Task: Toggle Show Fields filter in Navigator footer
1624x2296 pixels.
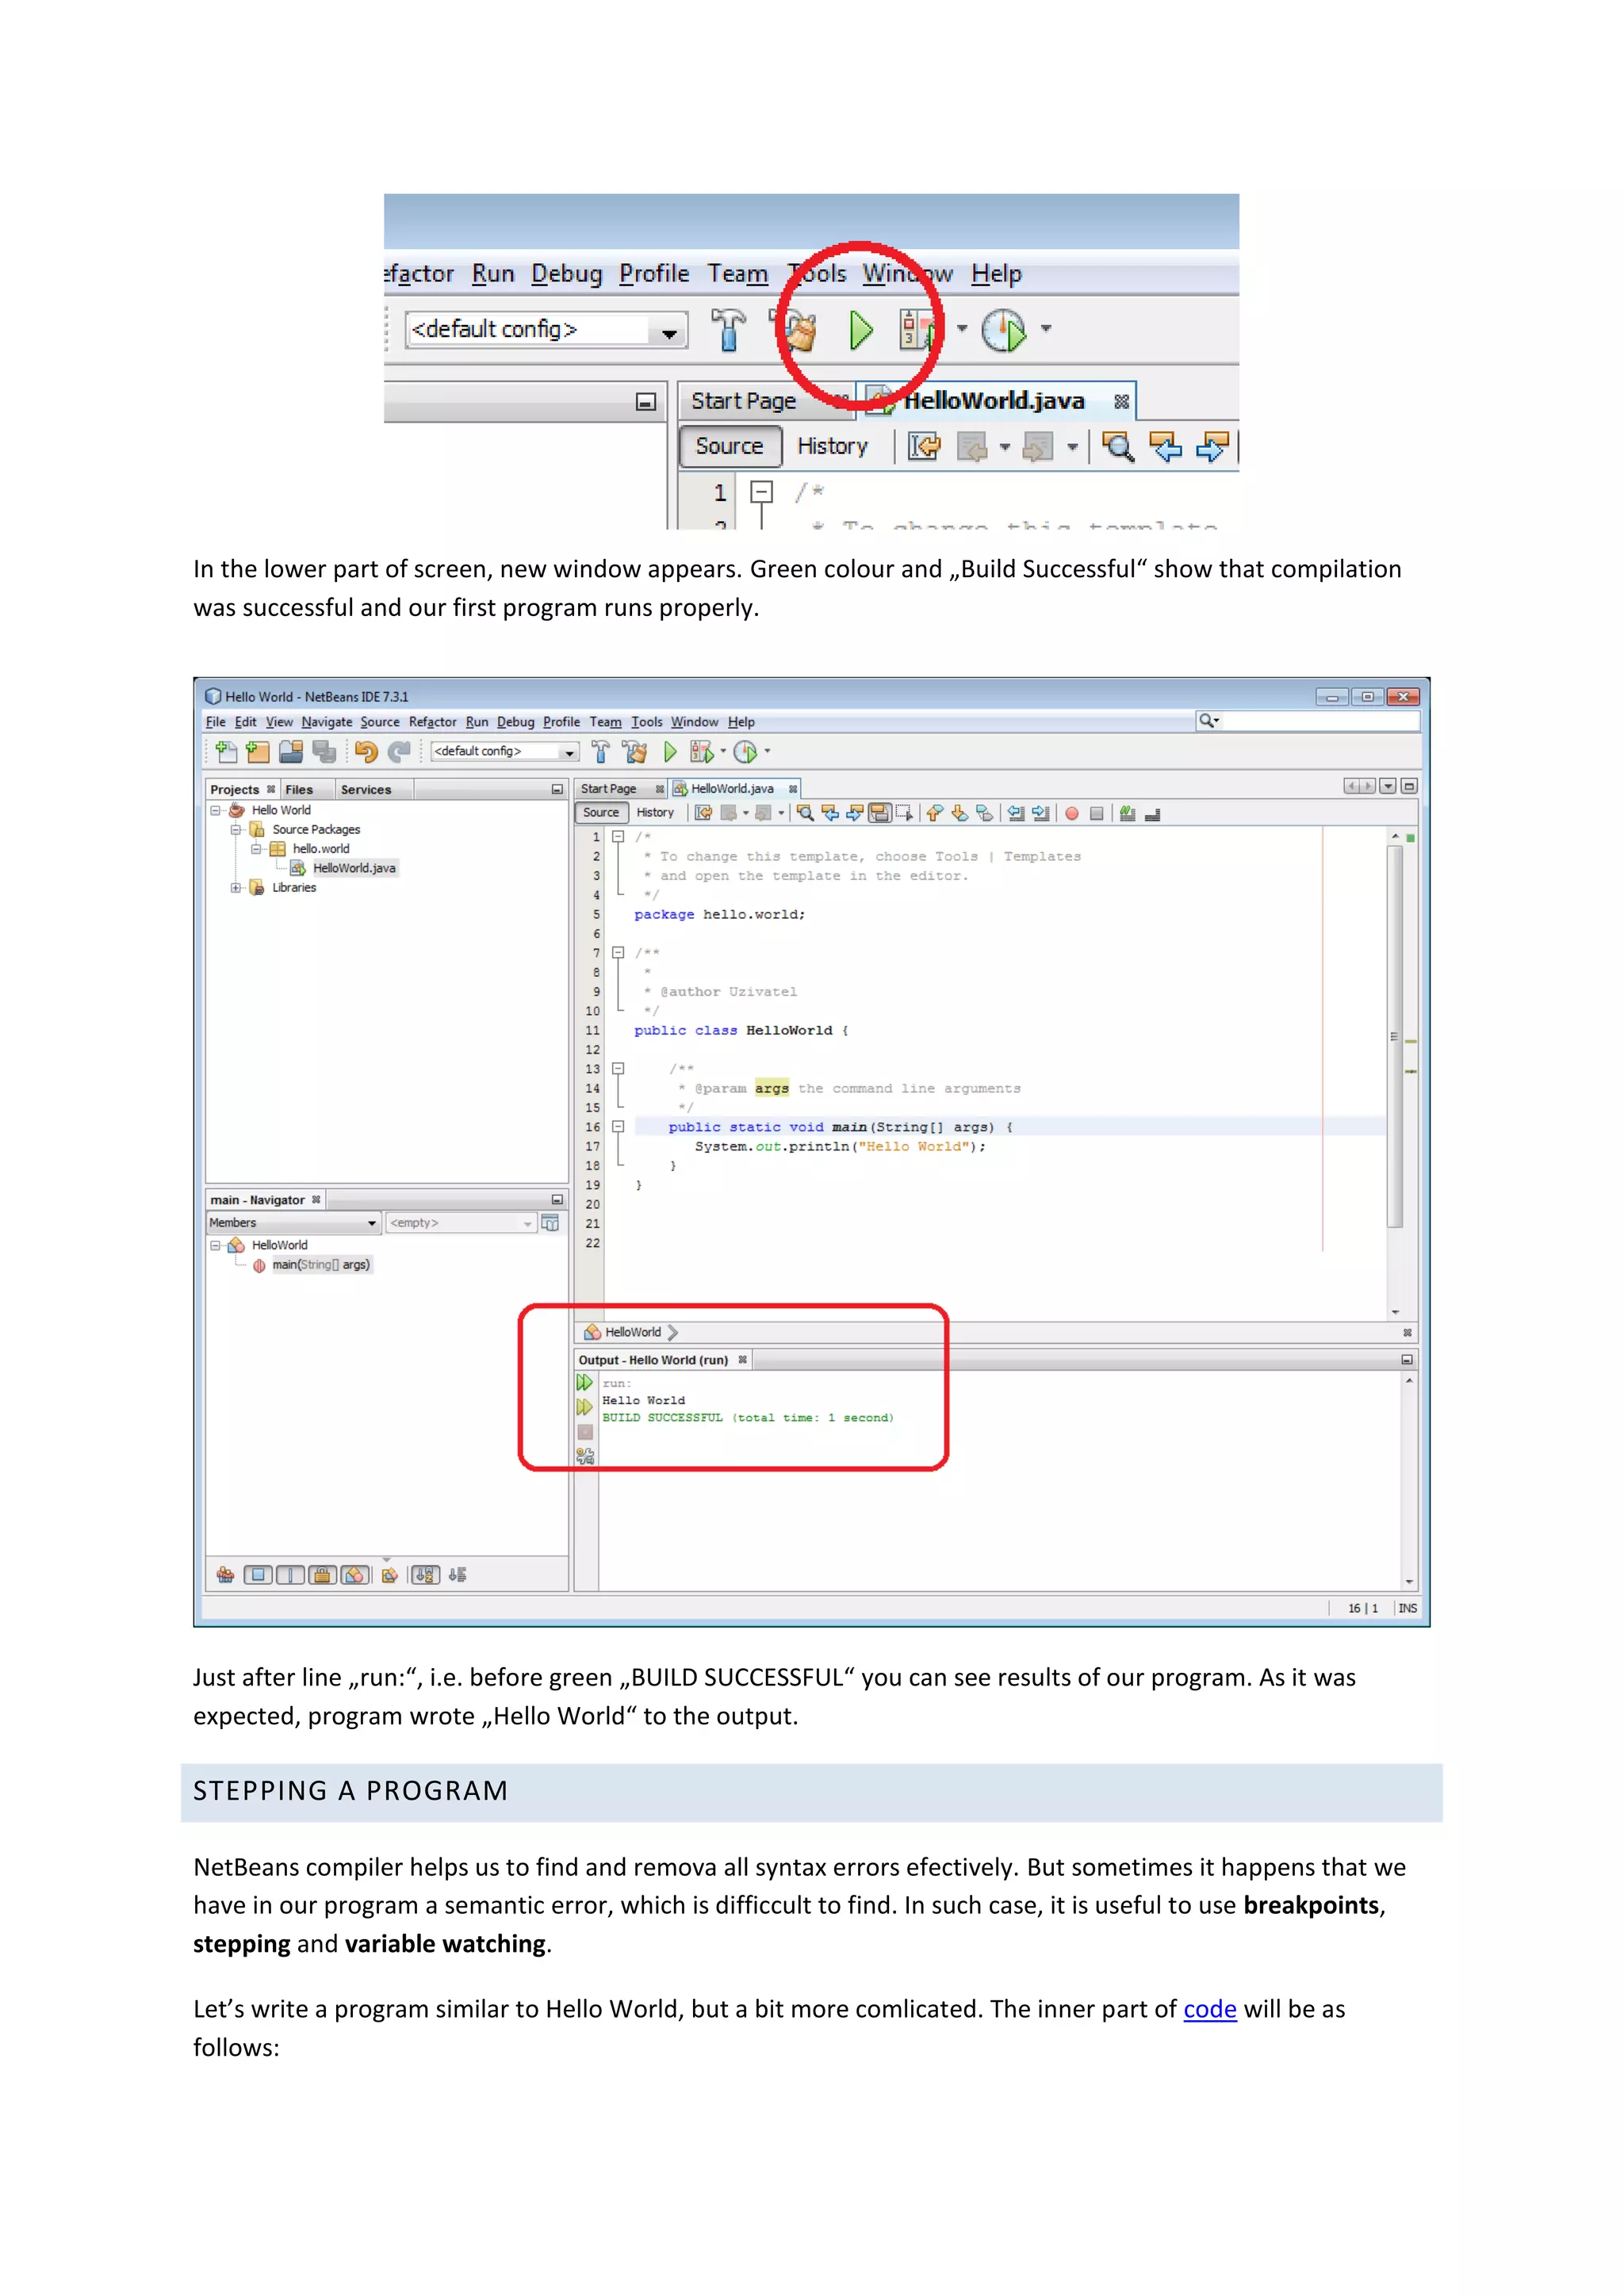Action: (x=258, y=1575)
